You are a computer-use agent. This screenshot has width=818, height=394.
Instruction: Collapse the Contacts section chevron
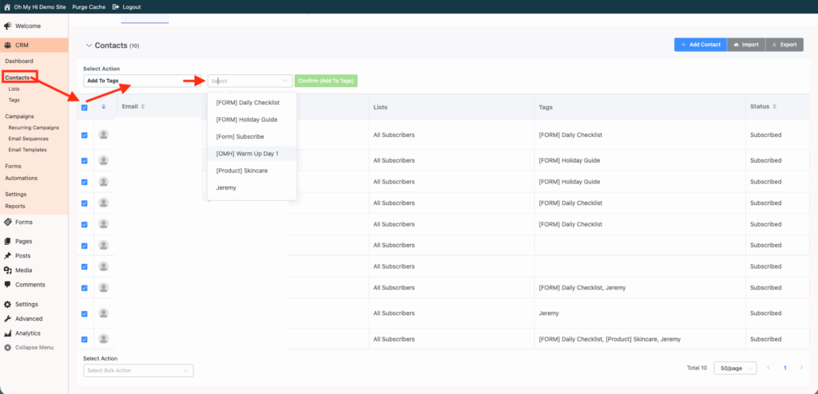(88, 46)
